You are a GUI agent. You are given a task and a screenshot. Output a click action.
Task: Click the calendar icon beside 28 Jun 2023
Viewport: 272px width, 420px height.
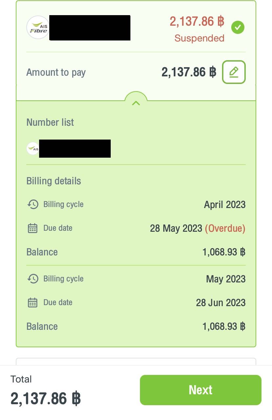click(33, 302)
